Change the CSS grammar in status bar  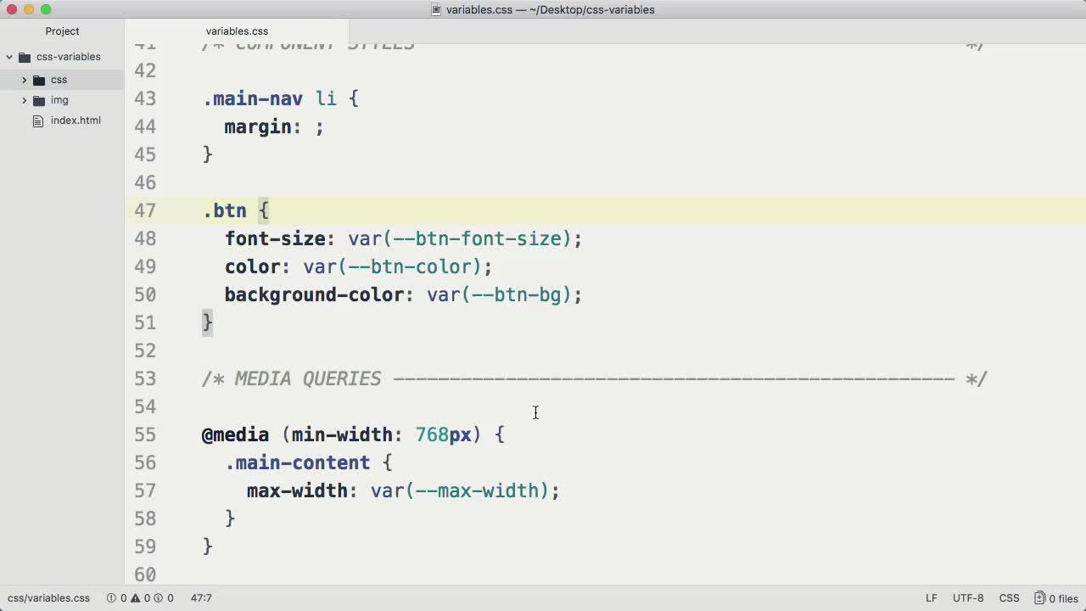1009,597
